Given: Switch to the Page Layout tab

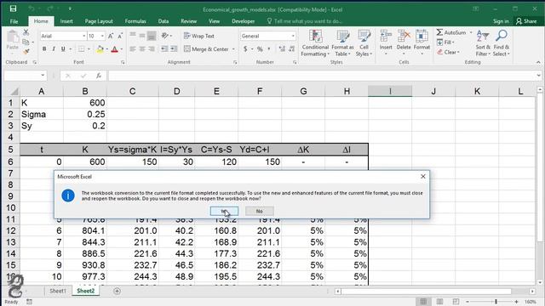Looking at the screenshot, I should pyautogui.click(x=99, y=21).
